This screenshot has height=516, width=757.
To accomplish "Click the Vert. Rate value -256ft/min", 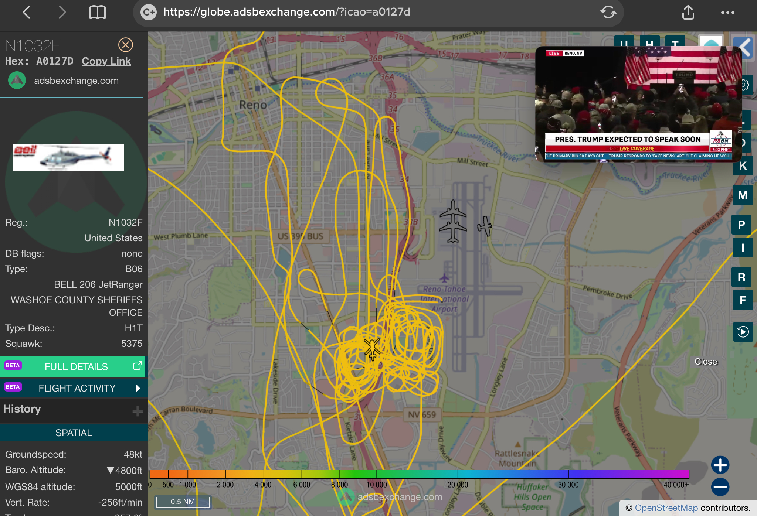I will 120,502.
